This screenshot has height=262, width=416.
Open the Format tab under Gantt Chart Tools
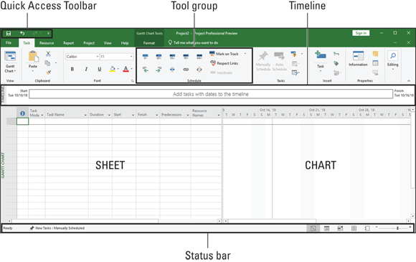coord(149,43)
